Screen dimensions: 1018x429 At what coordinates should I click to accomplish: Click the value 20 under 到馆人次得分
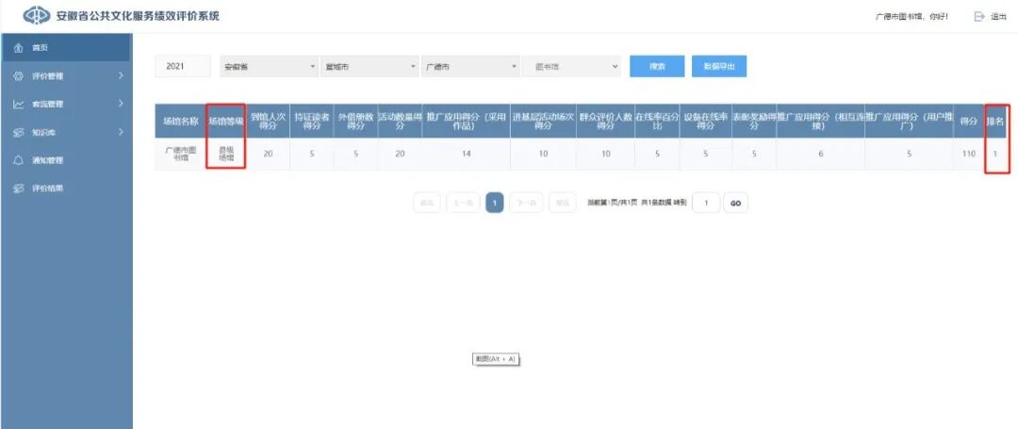[x=268, y=155]
